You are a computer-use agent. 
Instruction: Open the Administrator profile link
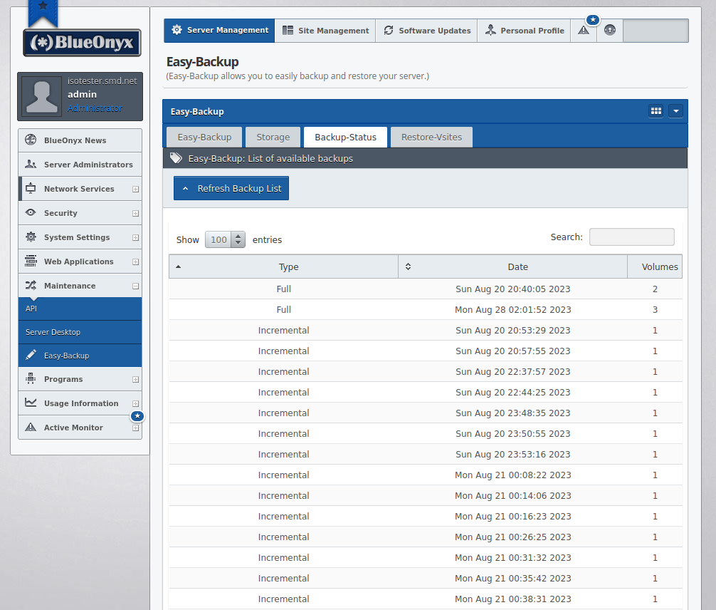pyautogui.click(x=95, y=108)
